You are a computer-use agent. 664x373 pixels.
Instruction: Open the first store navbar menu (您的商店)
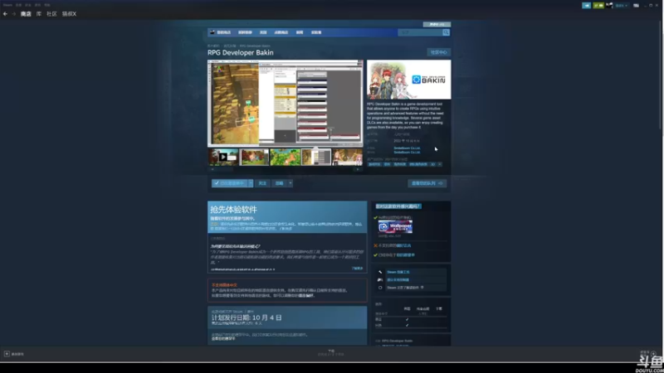pos(223,32)
